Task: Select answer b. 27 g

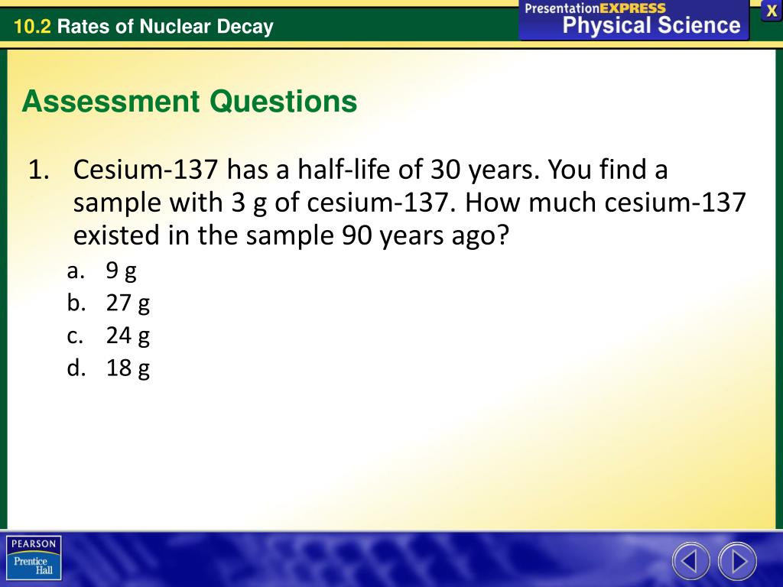Action: [x=109, y=303]
